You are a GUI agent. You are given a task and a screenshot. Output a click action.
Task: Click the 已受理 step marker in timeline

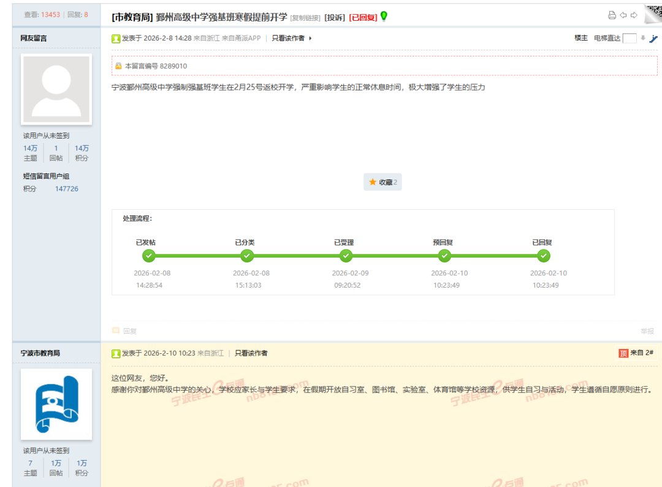346,256
